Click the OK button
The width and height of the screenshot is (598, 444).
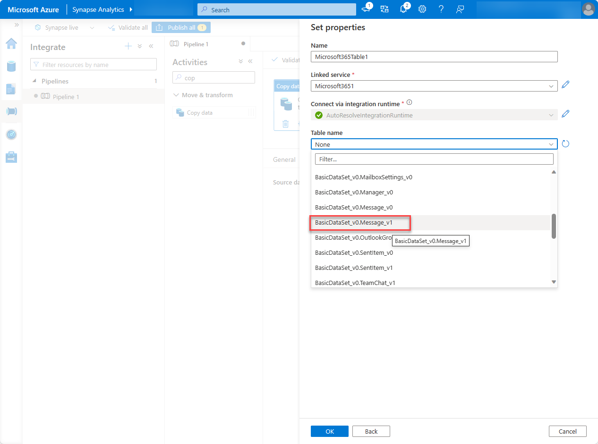click(x=329, y=431)
